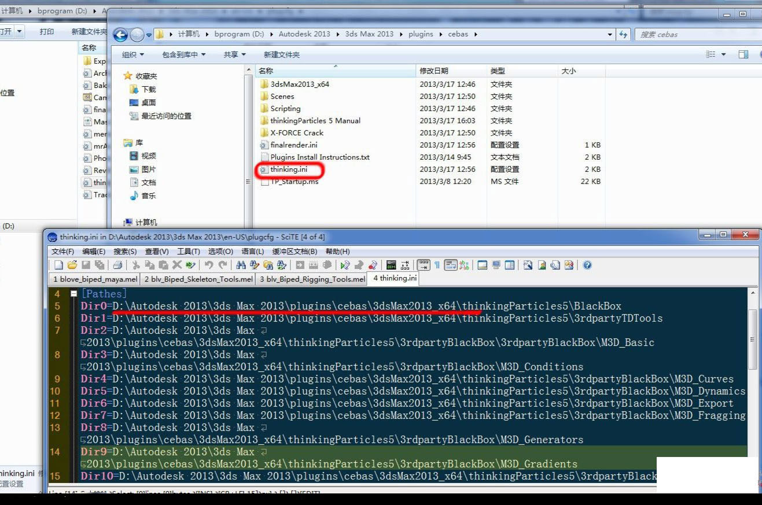
Task: Click the Autodesk 2013 breadcrumb segment
Action: pos(304,34)
